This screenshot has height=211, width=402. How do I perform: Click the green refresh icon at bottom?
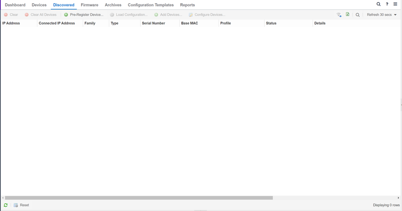point(6,205)
